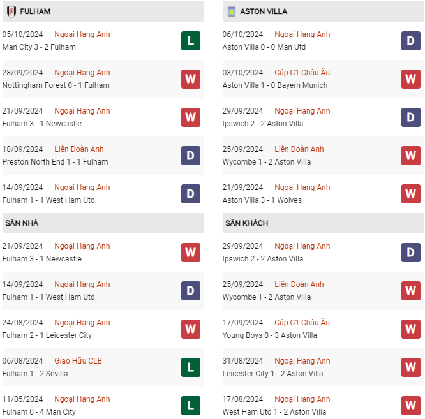Screen dimensions: 425x419
Task: Click the L badge for Man City 3-2 Fulham
Action: [191, 41]
